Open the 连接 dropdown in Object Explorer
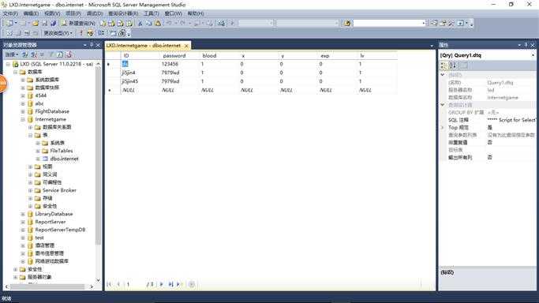Viewport: 539px width, 303px height. pos(11,54)
